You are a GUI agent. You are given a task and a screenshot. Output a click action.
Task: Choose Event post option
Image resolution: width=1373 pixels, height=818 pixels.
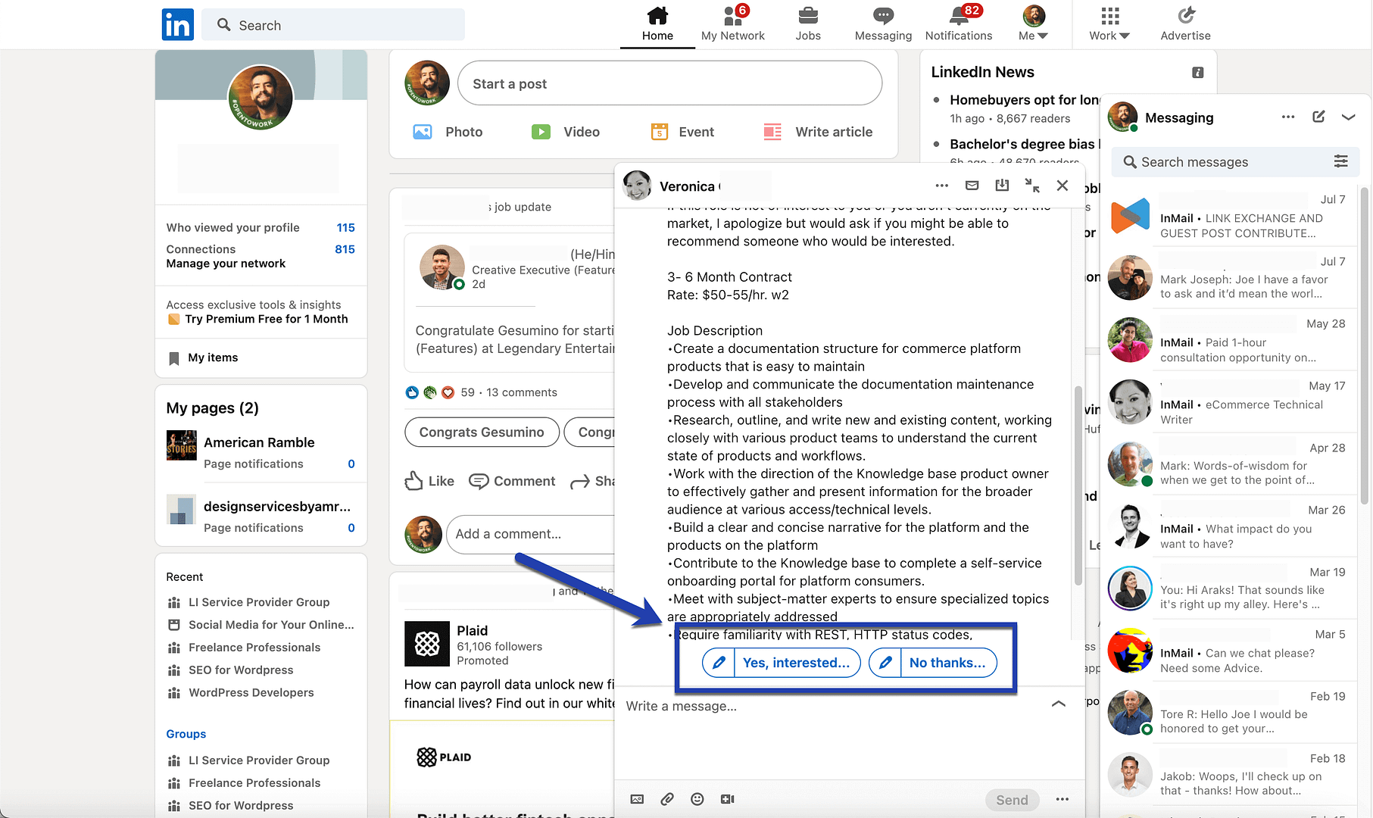point(682,132)
